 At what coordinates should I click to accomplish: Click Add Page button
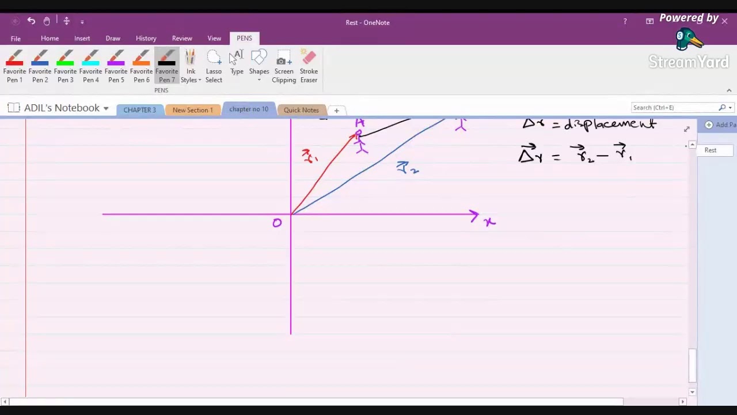point(720,124)
